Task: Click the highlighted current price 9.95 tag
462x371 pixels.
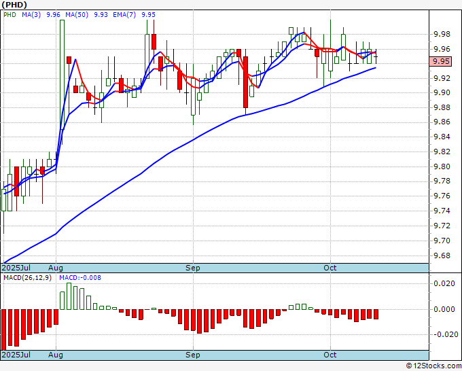Action: (440, 62)
